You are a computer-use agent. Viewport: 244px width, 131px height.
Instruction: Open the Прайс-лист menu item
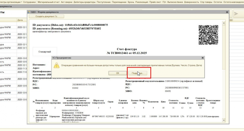155,2
